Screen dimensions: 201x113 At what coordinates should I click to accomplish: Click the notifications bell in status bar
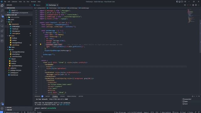[x=199, y=112]
